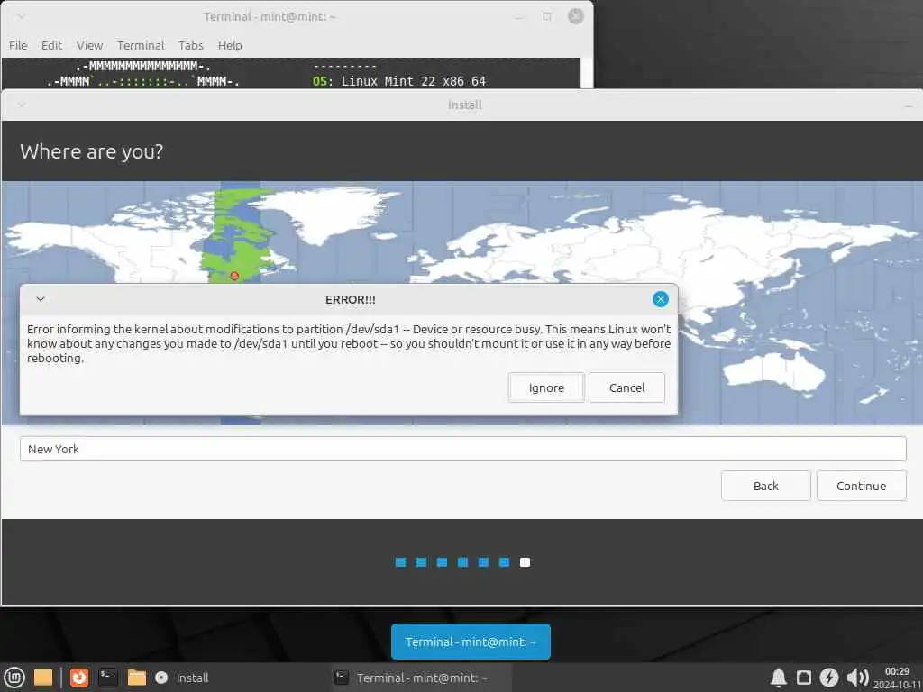Image resolution: width=923 pixels, height=692 pixels.
Task: Click Ignore in the ERROR dialog
Action: (546, 387)
